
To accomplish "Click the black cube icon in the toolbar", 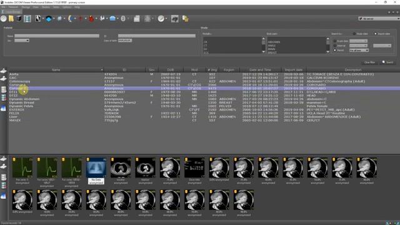I will coord(19,18).
